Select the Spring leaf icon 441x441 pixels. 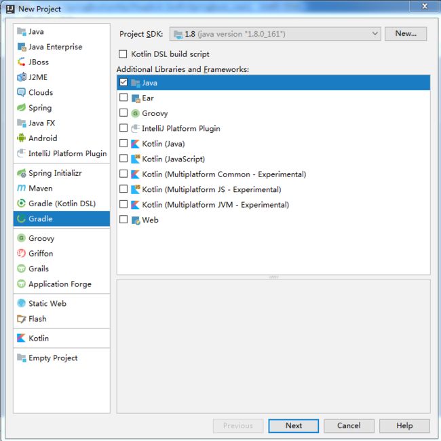coord(22,107)
